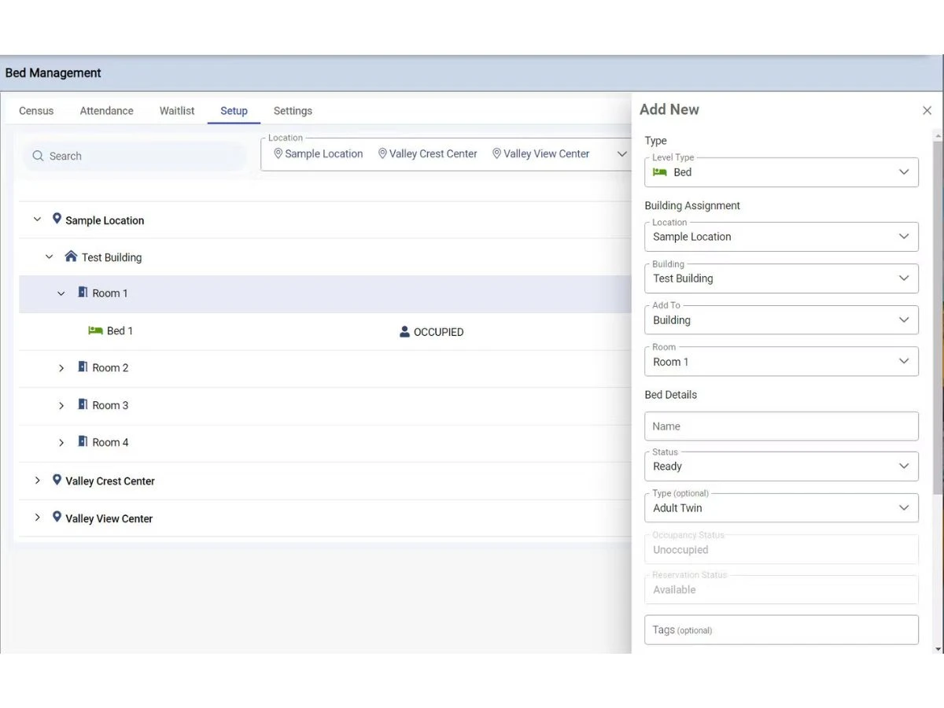The height and width of the screenshot is (708, 944).
Task: Click the Room 4 door icon
Action: click(83, 442)
